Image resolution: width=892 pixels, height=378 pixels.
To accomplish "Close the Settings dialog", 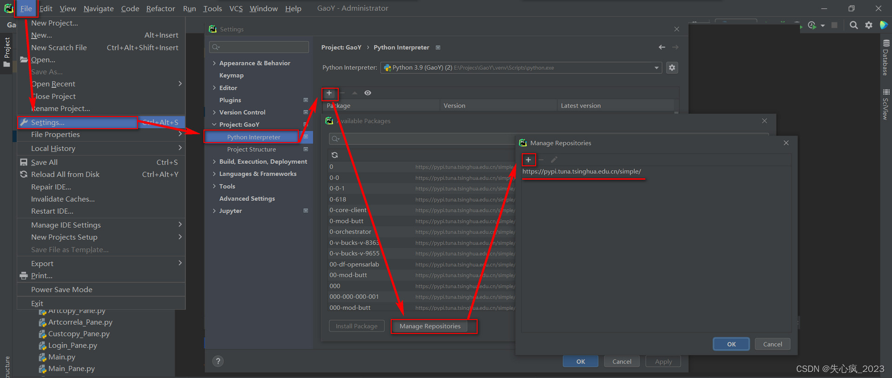I will tap(676, 29).
